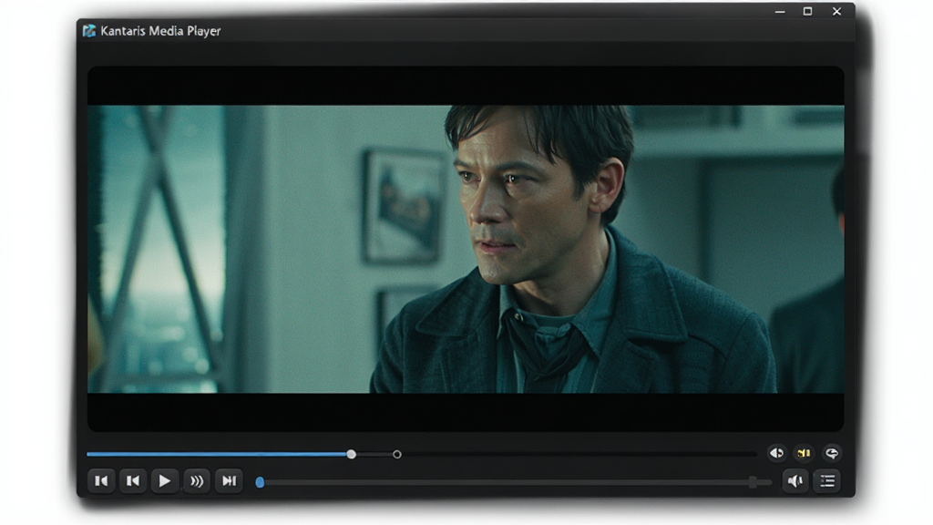Viewport: 933px width, 525px height.
Task: Click the triple-wave icon button next to Play
Action: pos(197,481)
